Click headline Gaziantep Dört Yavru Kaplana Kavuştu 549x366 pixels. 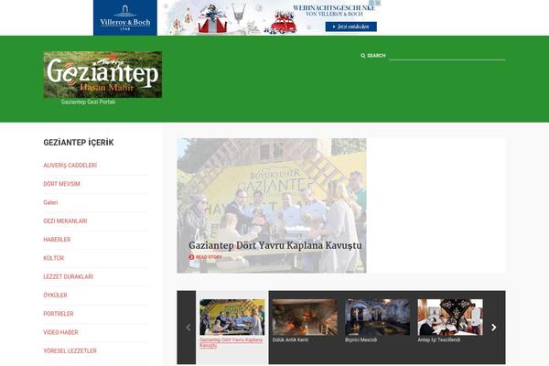tap(275, 245)
